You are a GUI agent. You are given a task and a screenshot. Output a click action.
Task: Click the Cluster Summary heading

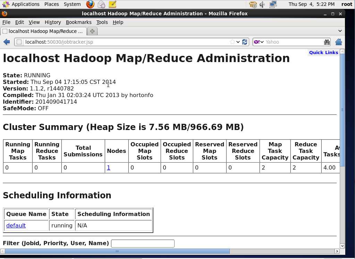[123, 127]
